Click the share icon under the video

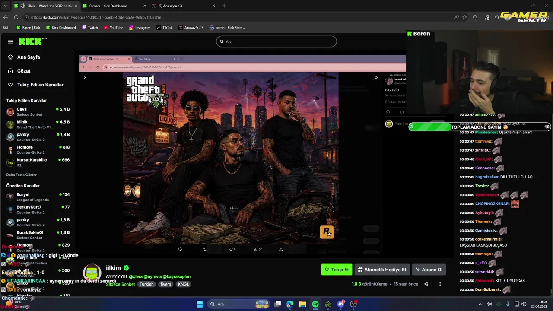tap(426, 284)
